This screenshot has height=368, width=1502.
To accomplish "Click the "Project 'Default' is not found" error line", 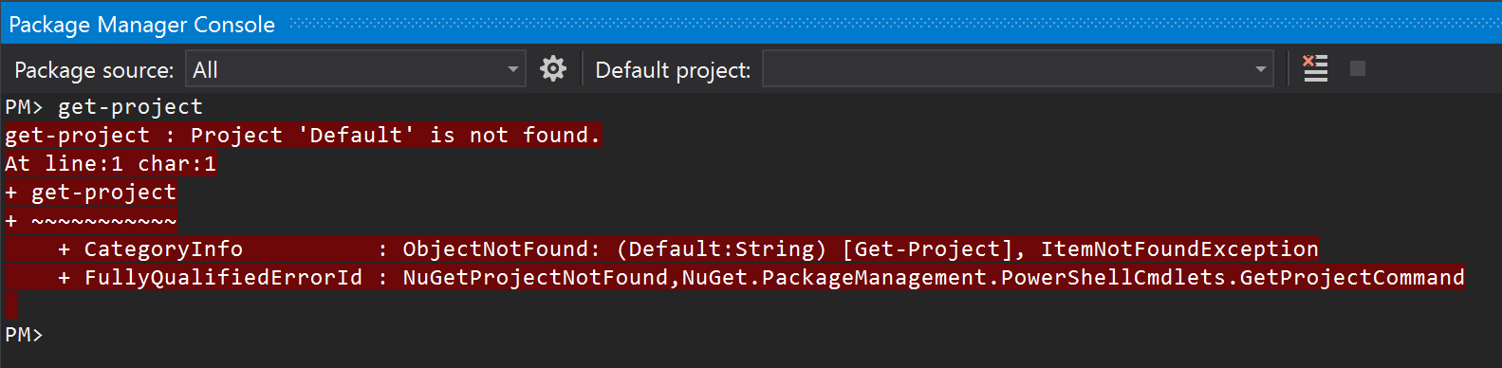I will tap(304, 136).
